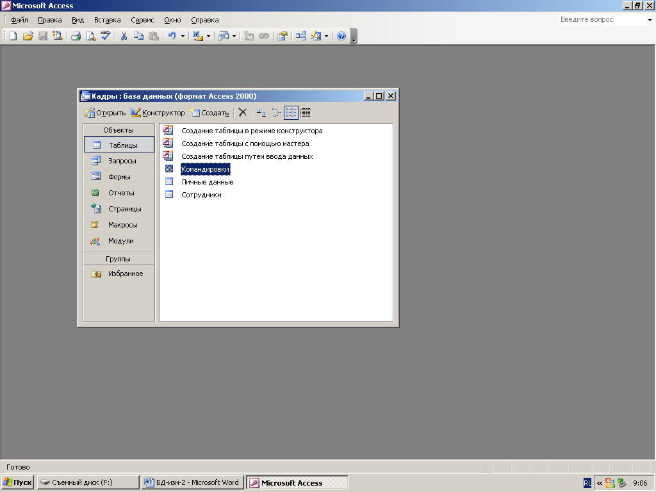Open the Избранное group

click(x=119, y=274)
